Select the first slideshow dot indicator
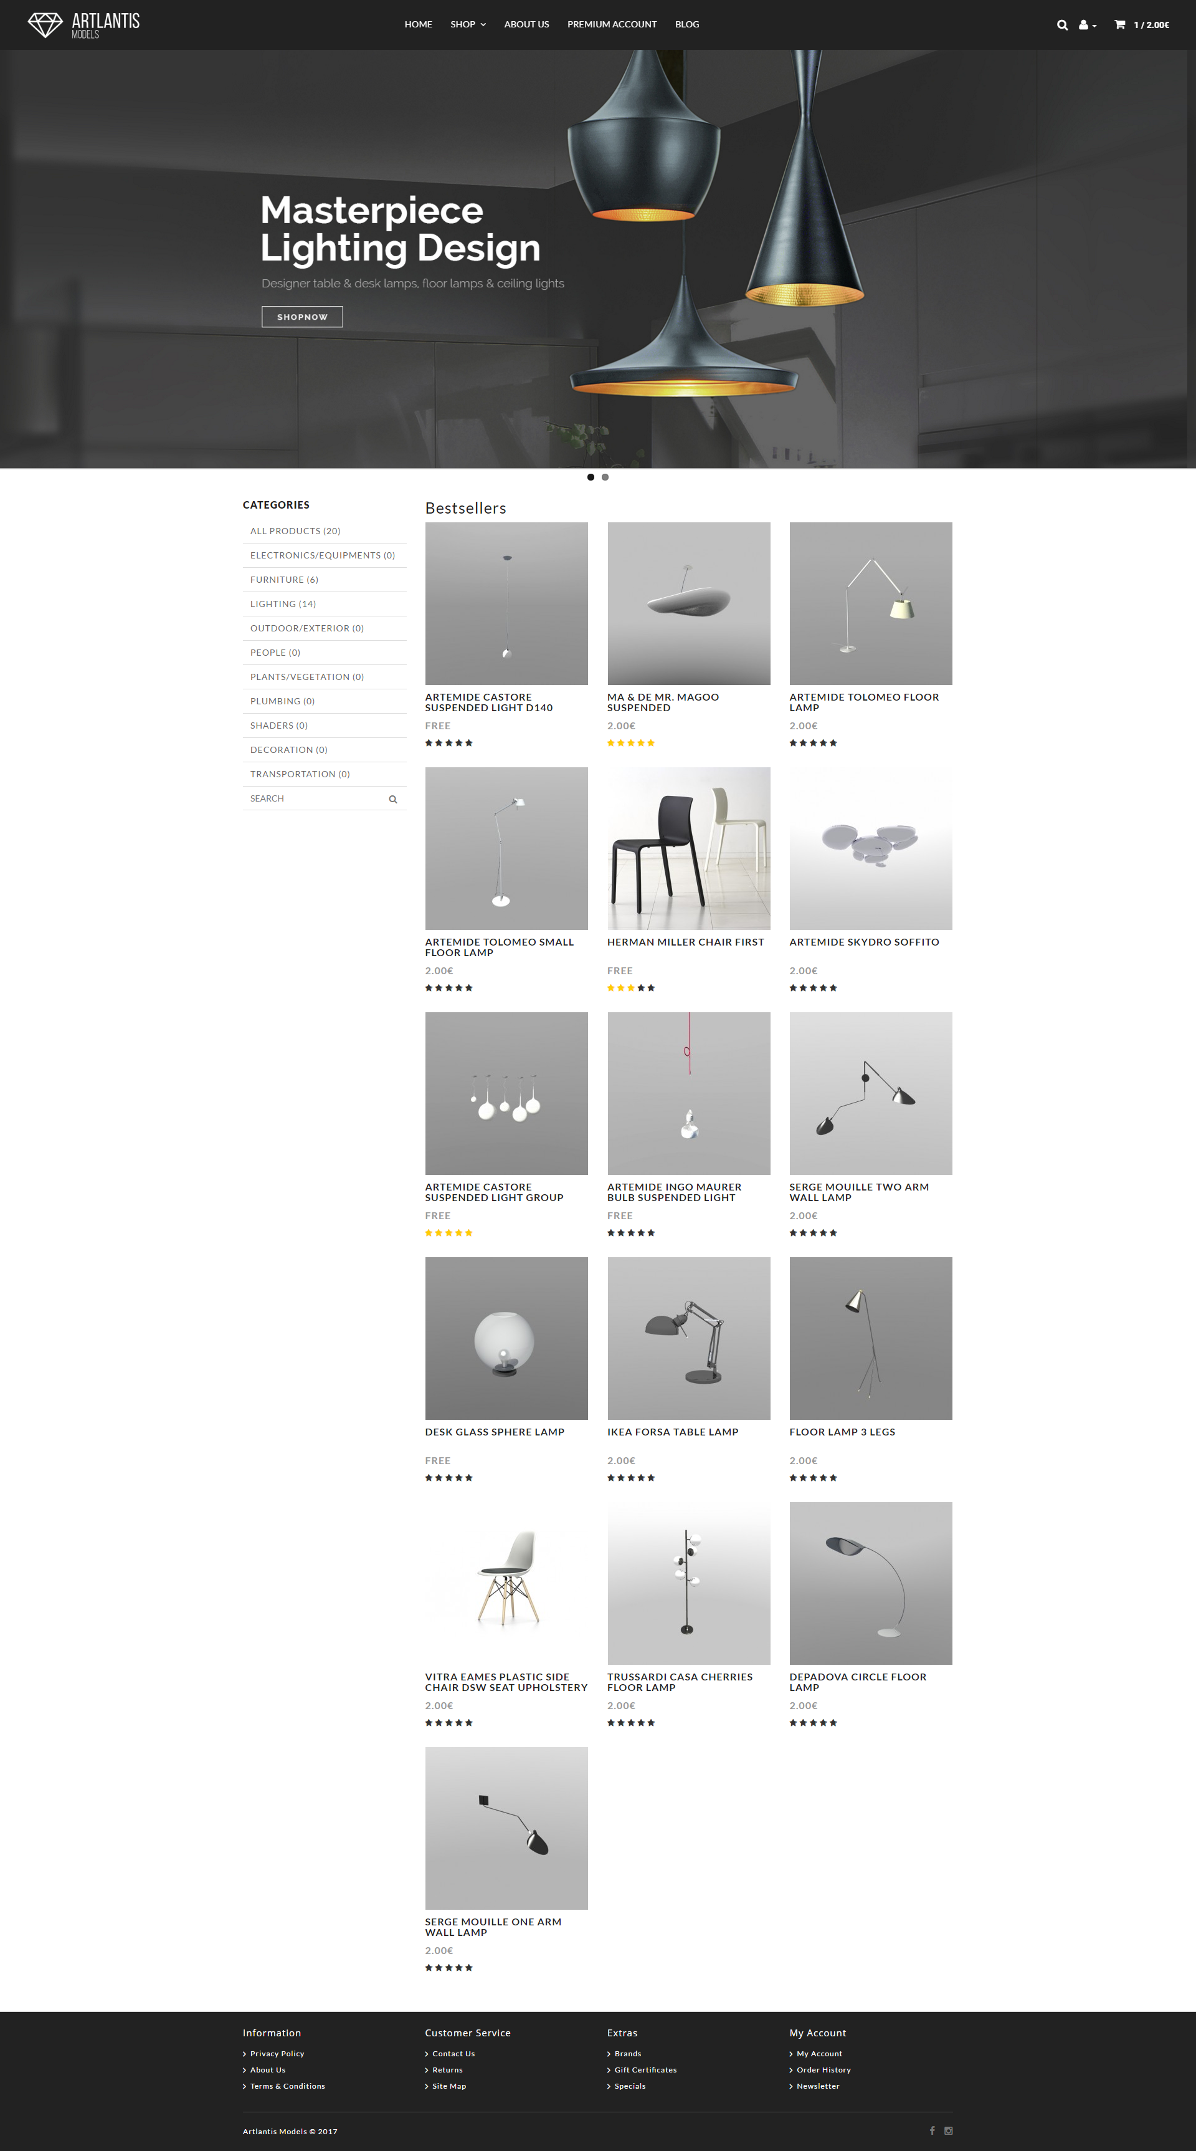This screenshot has height=2151, width=1196. [x=591, y=477]
